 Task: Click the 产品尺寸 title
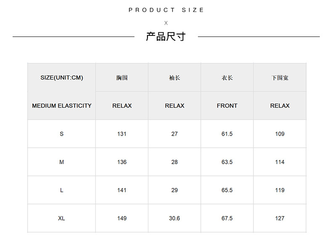click(x=166, y=37)
